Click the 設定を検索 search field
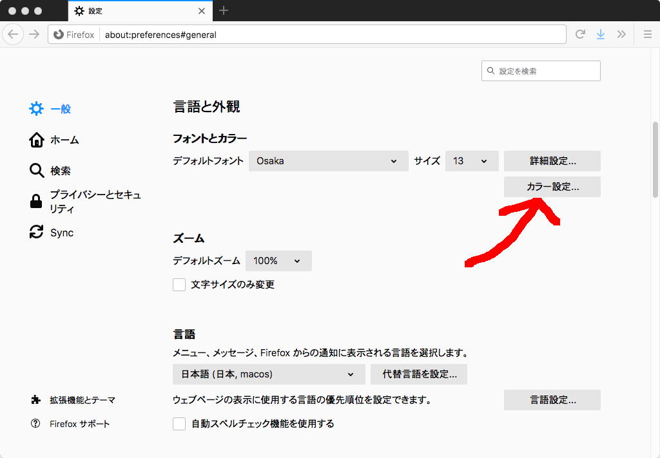 [x=541, y=71]
